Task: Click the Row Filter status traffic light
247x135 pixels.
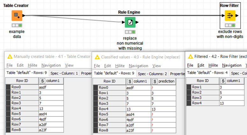Action: 230,25
